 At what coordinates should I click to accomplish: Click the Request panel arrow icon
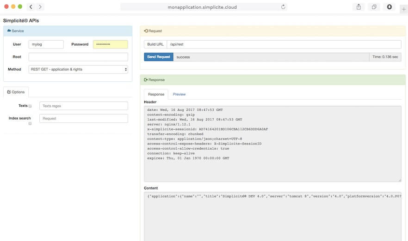(146, 31)
